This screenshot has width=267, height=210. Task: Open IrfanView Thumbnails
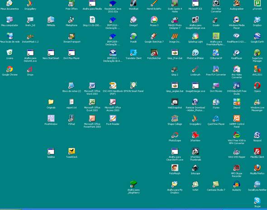click(x=195, y=151)
